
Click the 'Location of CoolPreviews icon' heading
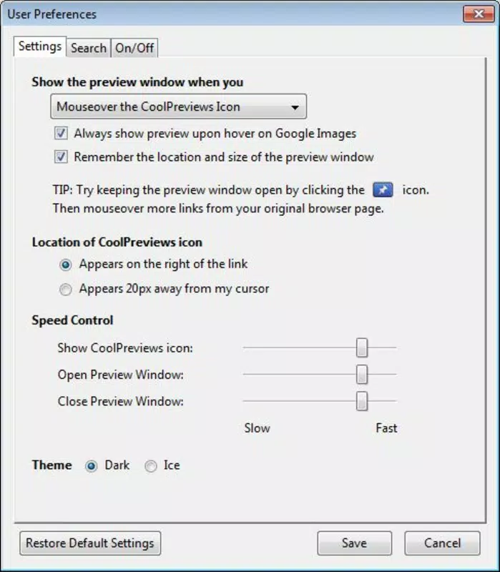click(x=117, y=242)
